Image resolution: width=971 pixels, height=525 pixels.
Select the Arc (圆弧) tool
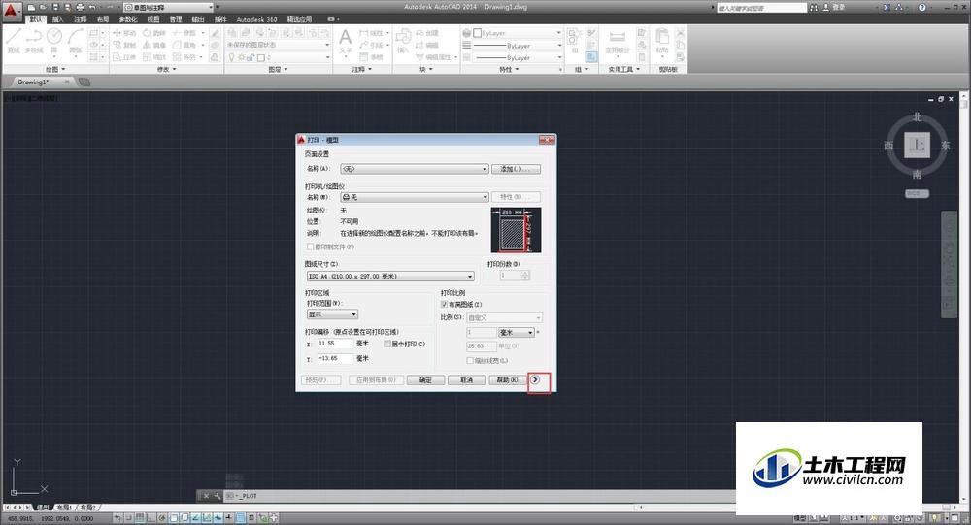tap(76, 40)
